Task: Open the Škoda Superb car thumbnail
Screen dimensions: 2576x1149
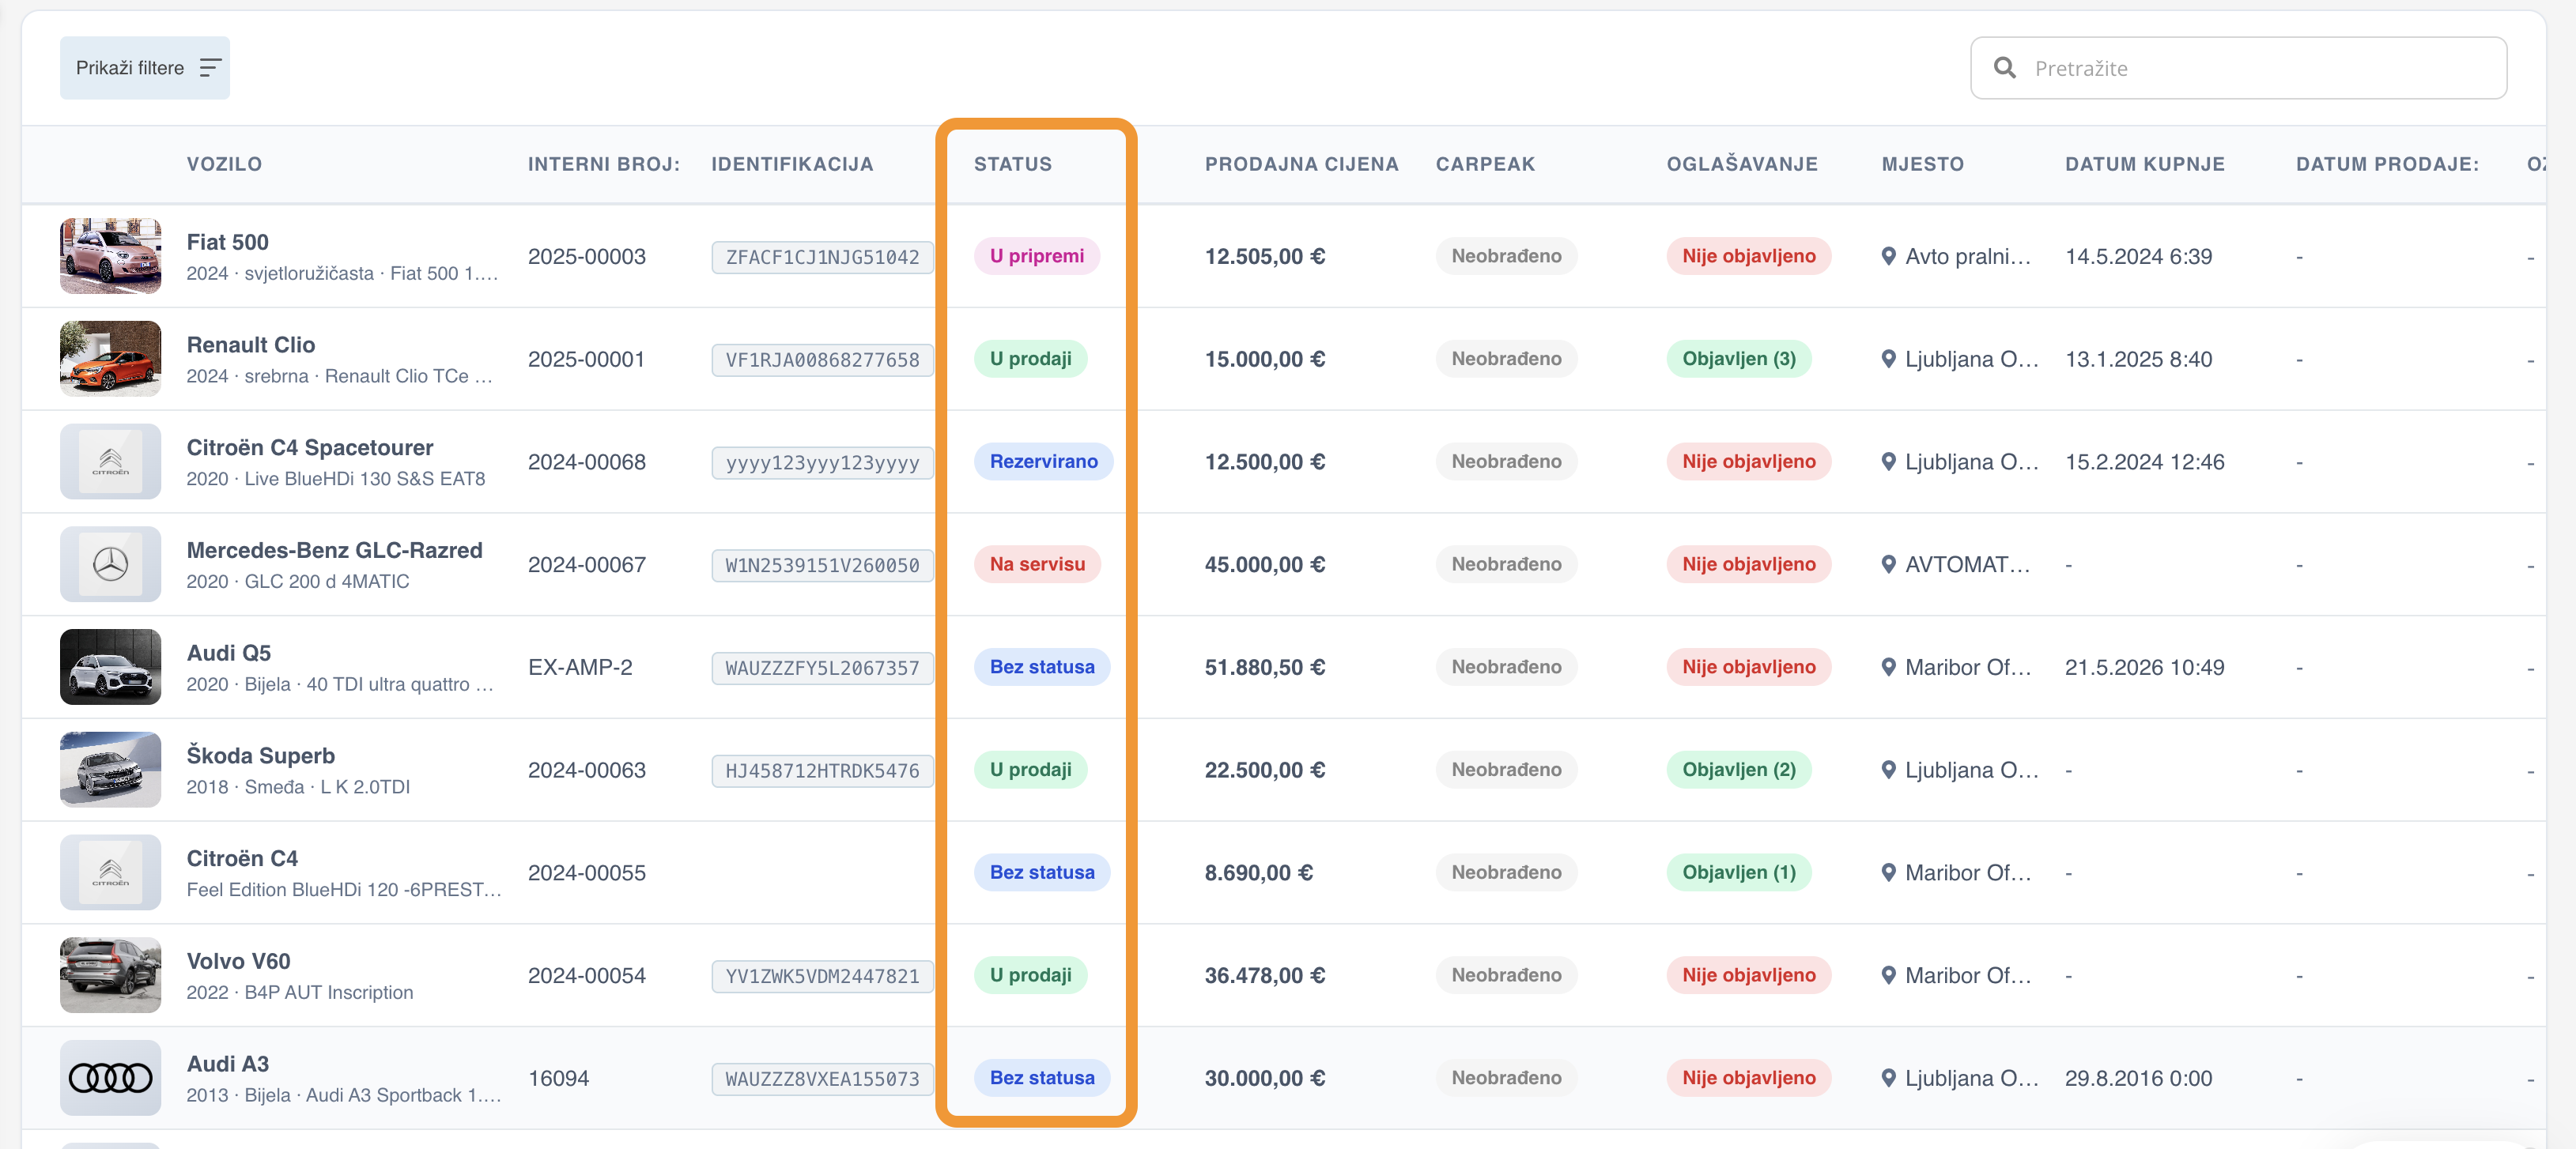Action: click(x=110, y=770)
